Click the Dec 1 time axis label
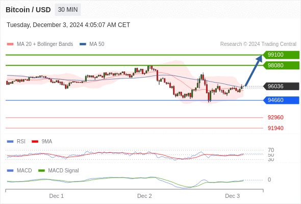The width and height of the screenshot is (301, 204). 57,196
